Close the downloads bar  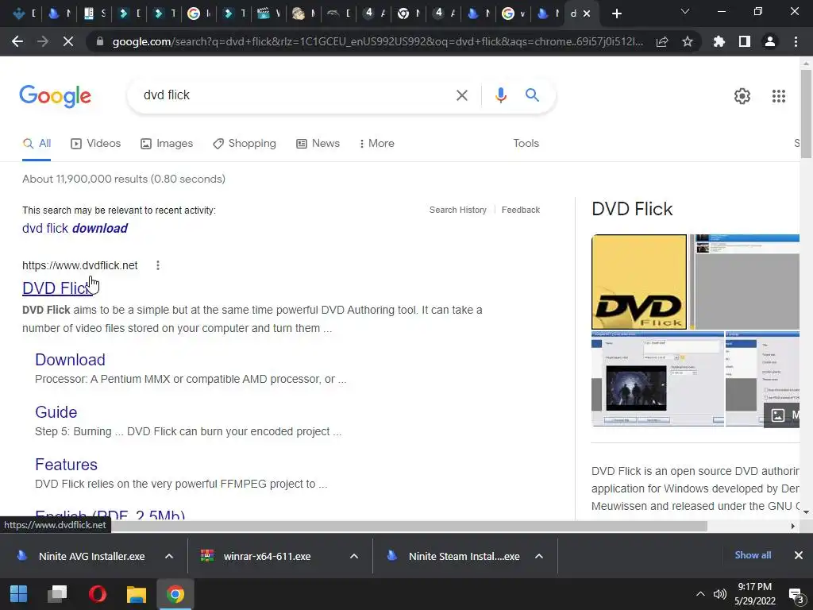(x=799, y=555)
